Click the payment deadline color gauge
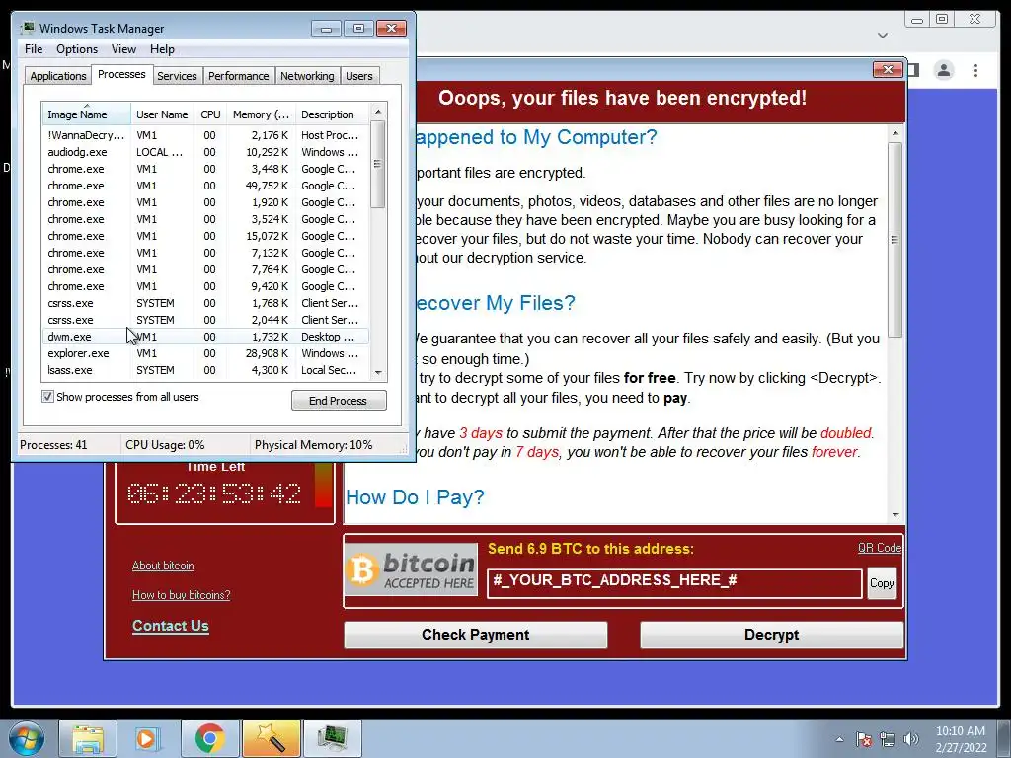 click(x=324, y=486)
